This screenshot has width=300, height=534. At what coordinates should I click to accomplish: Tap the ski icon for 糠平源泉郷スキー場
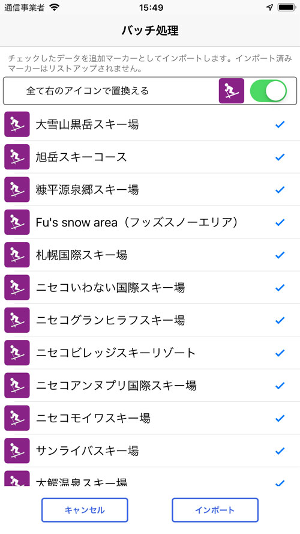point(17,190)
